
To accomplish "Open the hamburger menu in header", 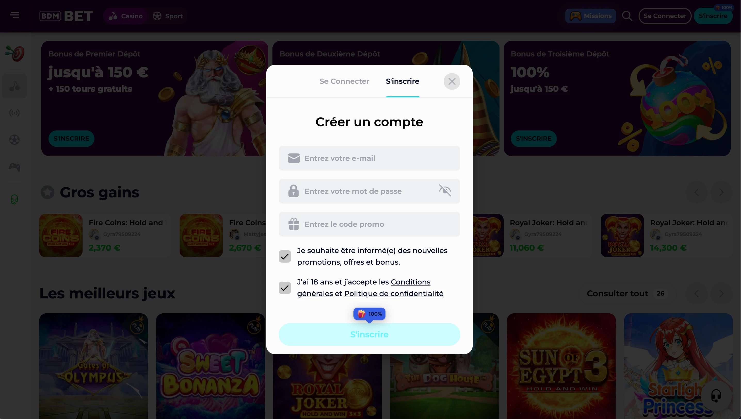I will [14, 15].
